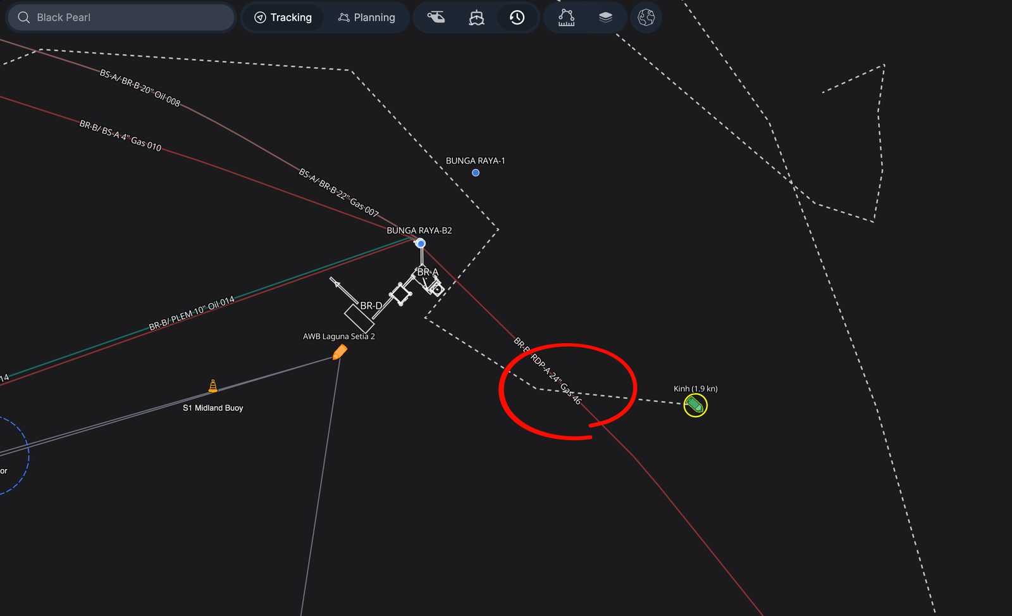Click the S1 Midland Buoy icon
The image size is (1012, 616).
point(213,386)
